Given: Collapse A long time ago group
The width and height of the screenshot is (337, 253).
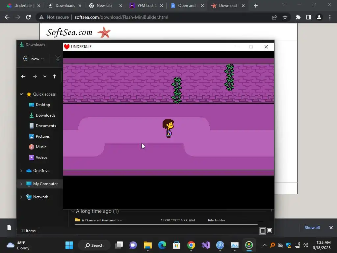Looking at the screenshot, I should point(73,211).
